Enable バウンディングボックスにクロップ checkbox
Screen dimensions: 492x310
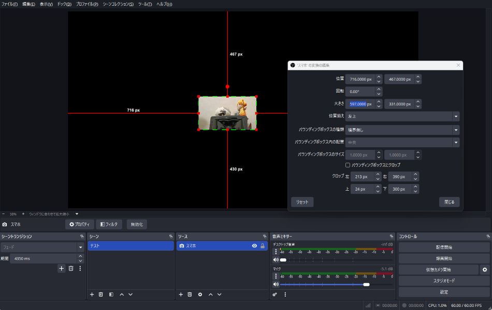(x=348, y=165)
